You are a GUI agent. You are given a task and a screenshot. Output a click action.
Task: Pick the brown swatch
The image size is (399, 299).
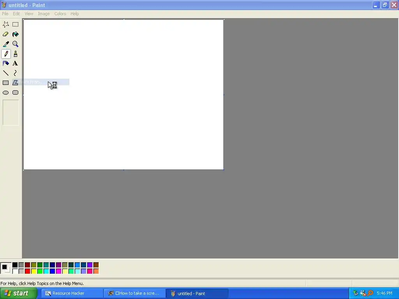pos(96,265)
